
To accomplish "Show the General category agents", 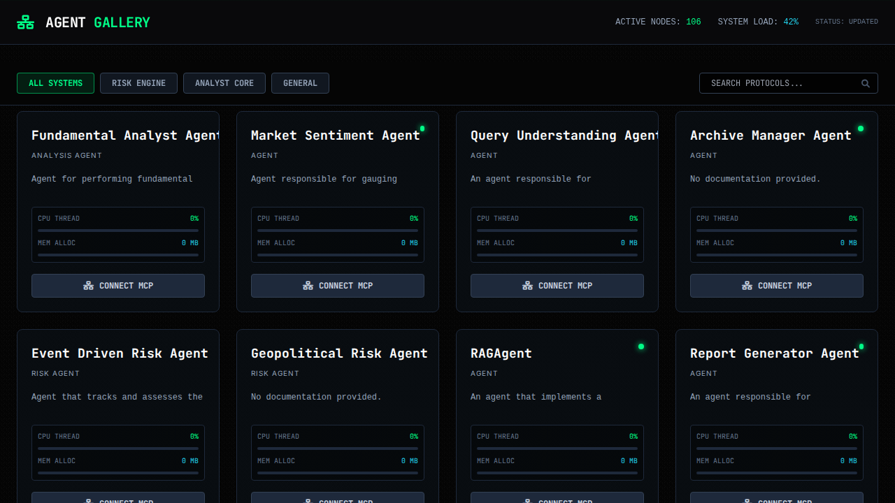I will point(300,83).
